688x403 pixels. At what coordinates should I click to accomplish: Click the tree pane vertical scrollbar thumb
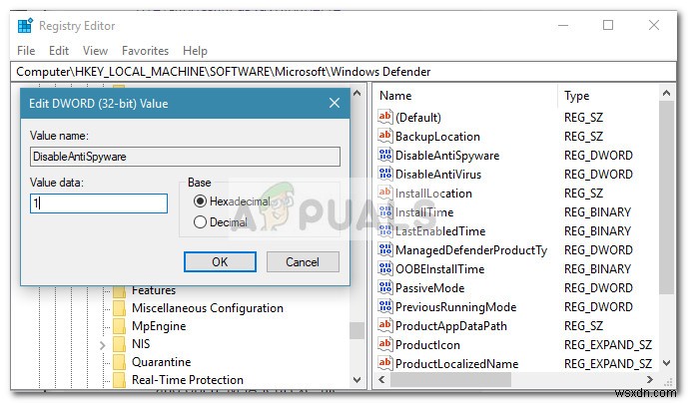[357, 330]
